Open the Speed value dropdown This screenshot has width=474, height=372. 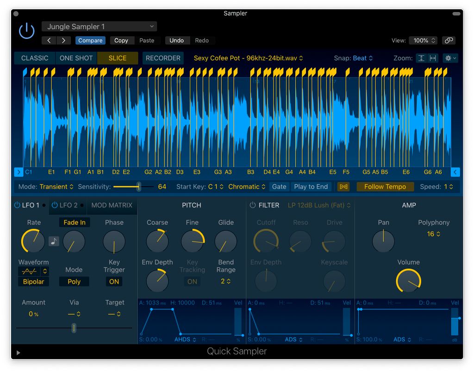[x=448, y=187]
